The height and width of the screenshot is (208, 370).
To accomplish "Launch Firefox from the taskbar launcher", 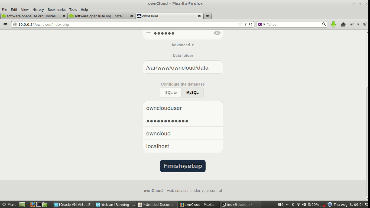I will [x=33, y=205].
